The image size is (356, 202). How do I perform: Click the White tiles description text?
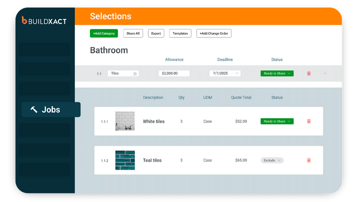pyautogui.click(x=154, y=121)
